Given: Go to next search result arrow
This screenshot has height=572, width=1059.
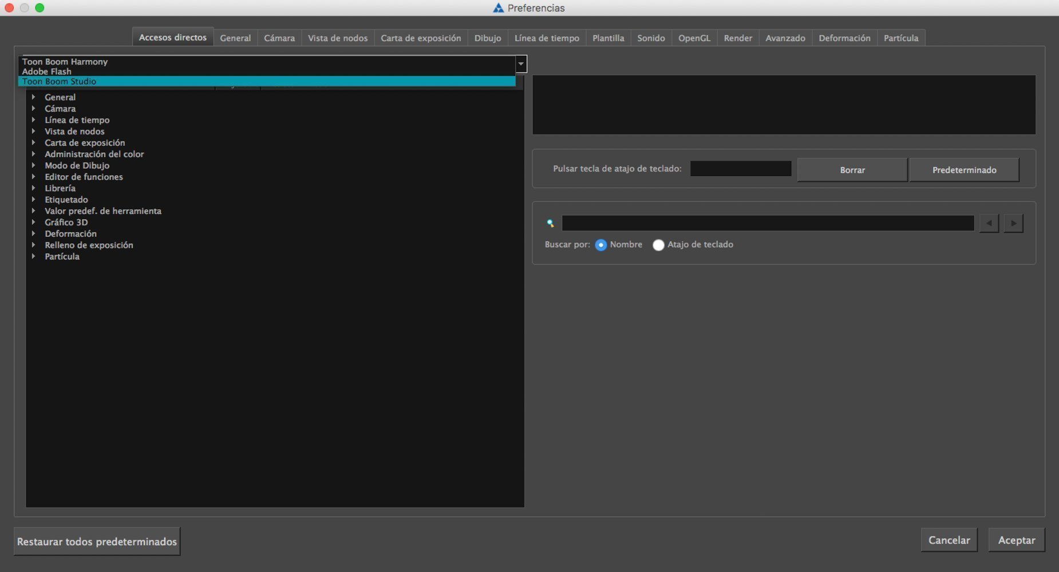Looking at the screenshot, I should tap(1013, 223).
